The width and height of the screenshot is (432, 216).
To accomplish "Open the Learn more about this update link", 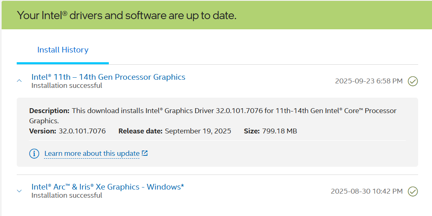I will 92,153.
